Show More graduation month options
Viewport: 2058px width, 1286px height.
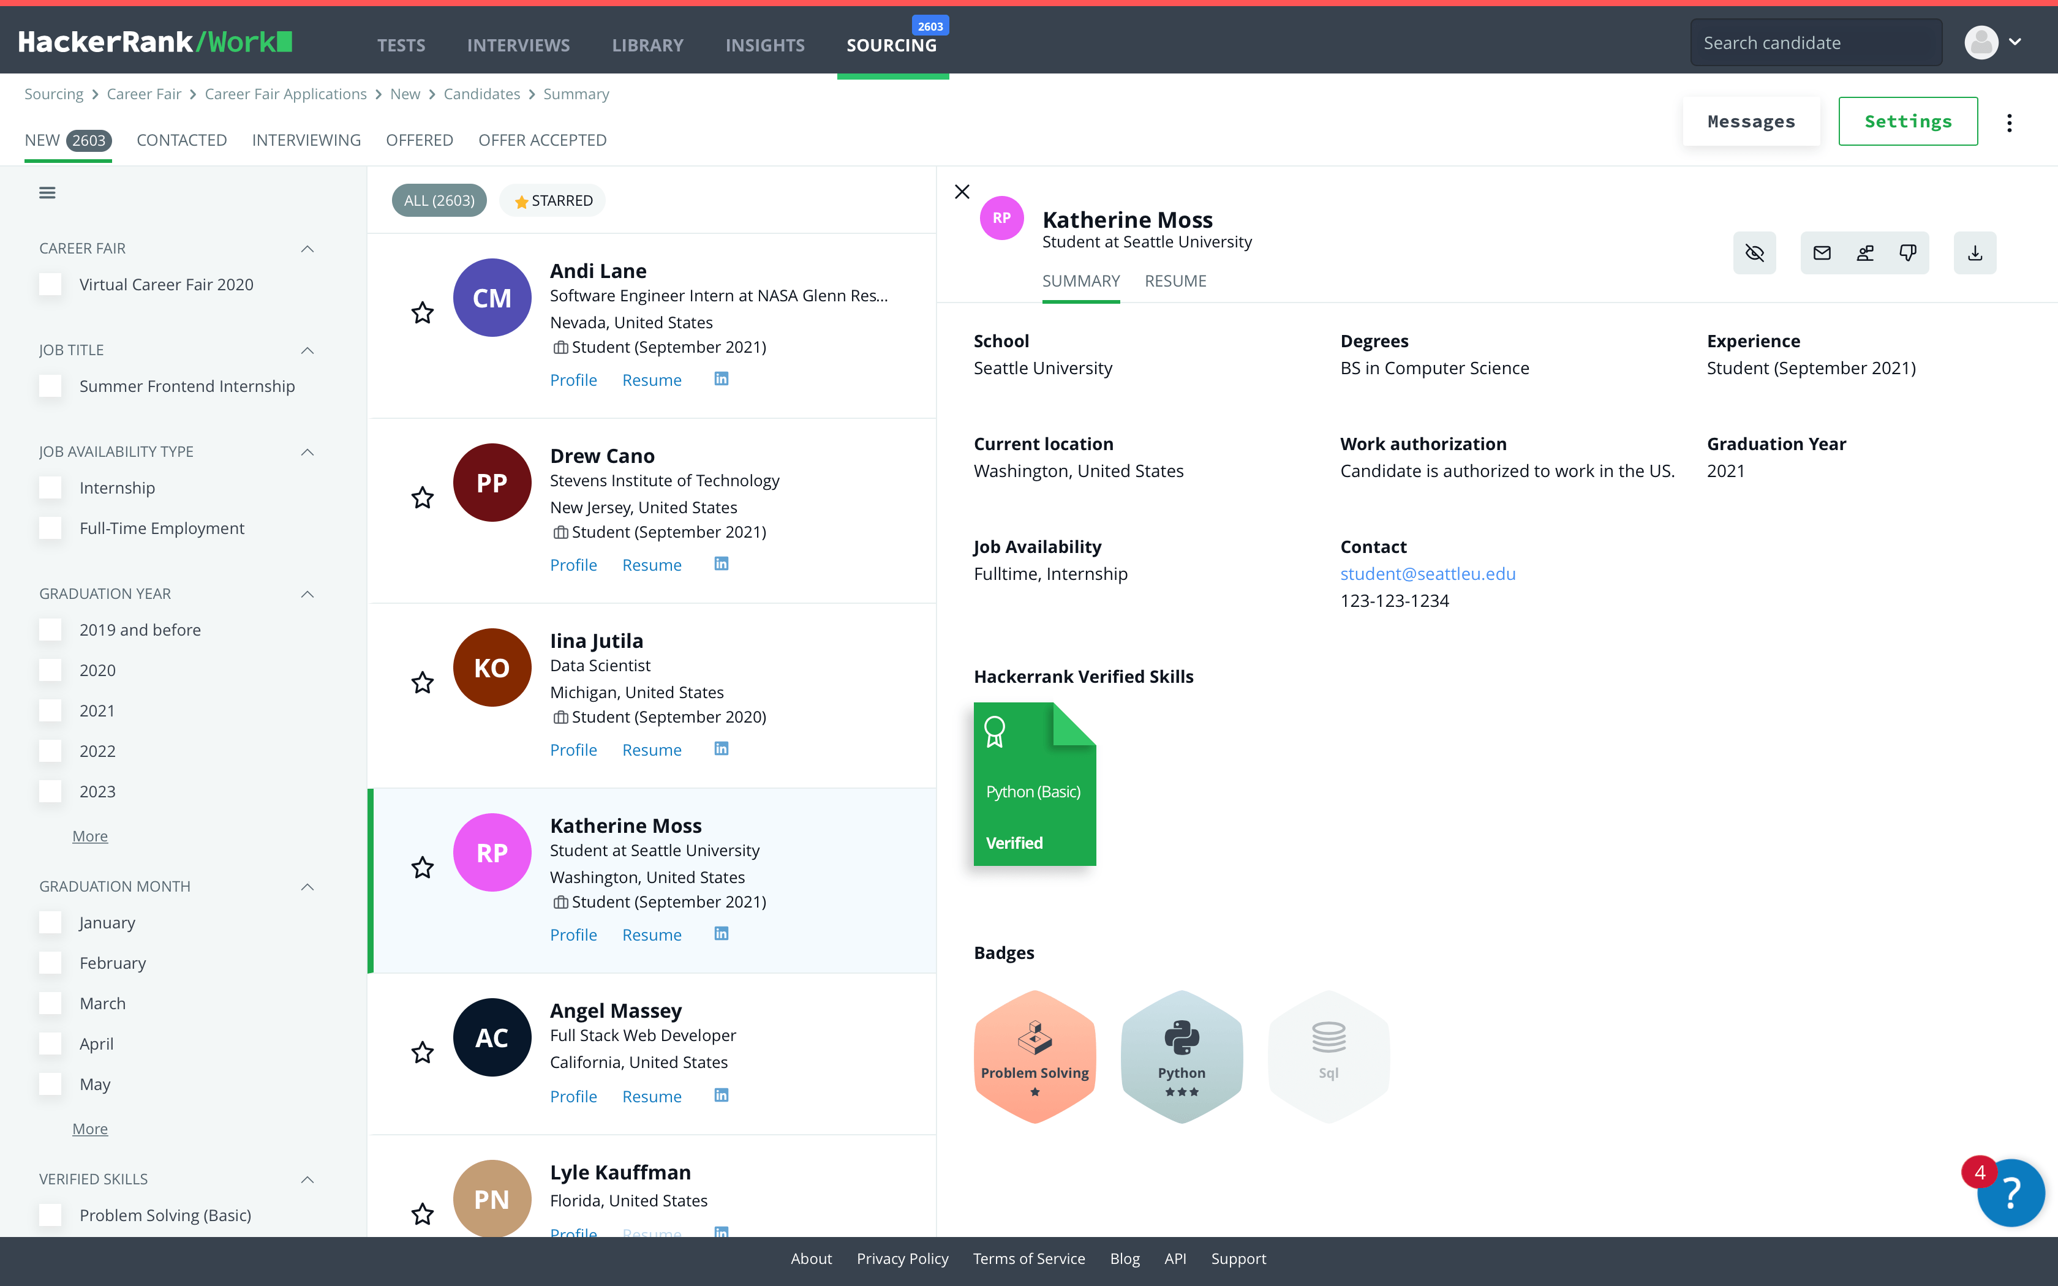pyautogui.click(x=90, y=1129)
